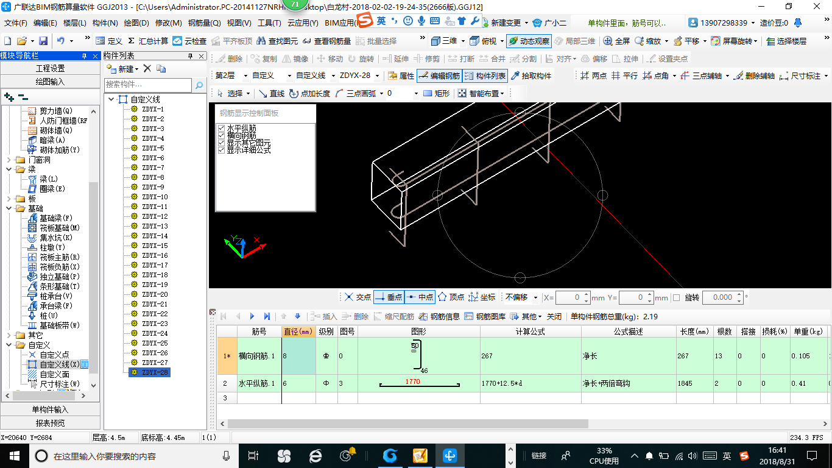
Task: Uncheck 显示其它图元 checkbox
Action: (221, 143)
